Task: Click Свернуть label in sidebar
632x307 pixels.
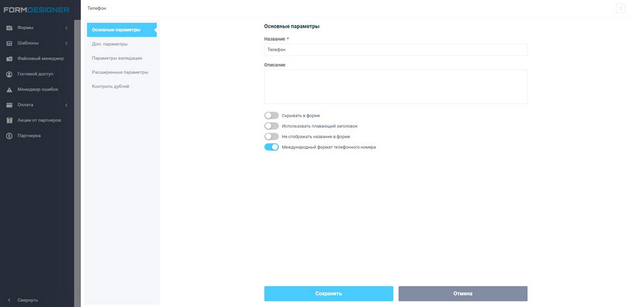Action: [x=28, y=300]
